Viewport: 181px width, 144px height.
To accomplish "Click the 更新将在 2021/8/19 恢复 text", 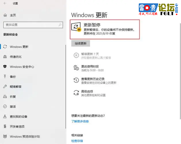I will pyautogui.click(x=99, y=34).
